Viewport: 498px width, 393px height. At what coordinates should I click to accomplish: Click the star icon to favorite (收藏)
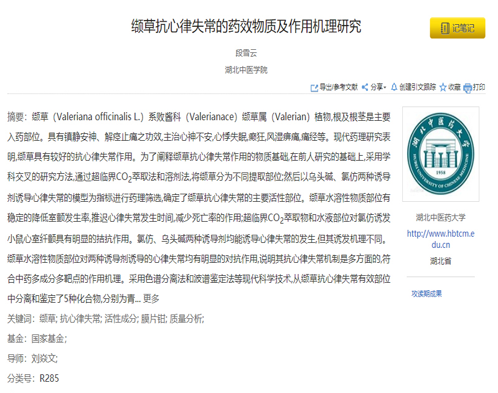click(x=443, y=88)
